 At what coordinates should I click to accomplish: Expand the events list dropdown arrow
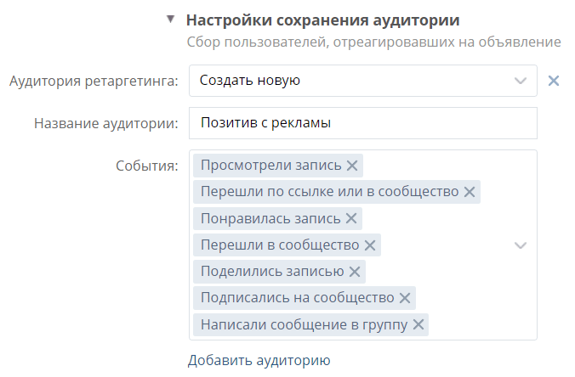(521, 245)
